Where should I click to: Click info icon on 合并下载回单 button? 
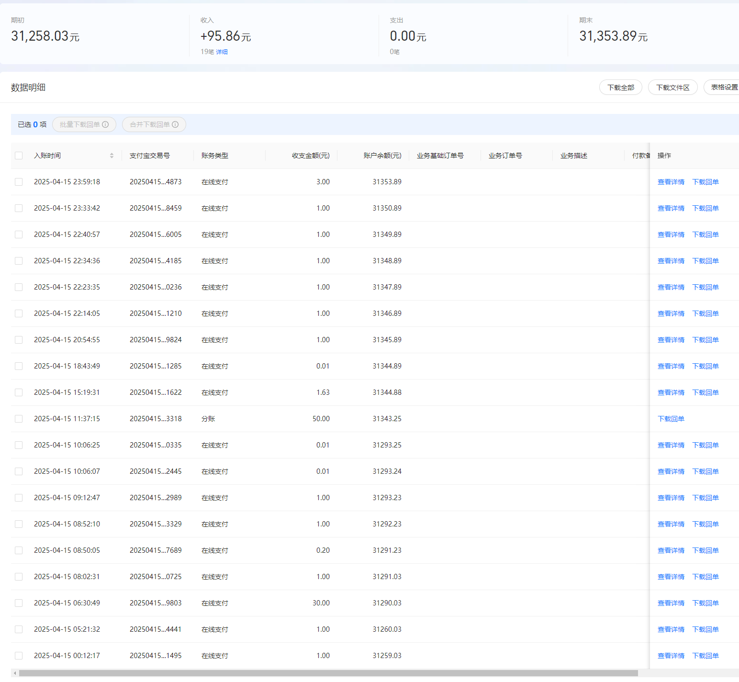tap(175, 124)
